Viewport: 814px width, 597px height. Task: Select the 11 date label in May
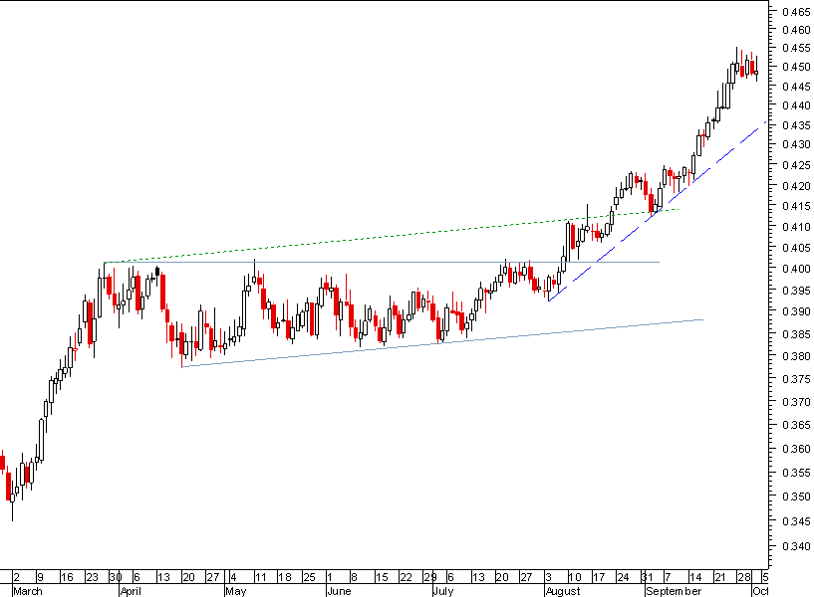(x=261, y=577)
